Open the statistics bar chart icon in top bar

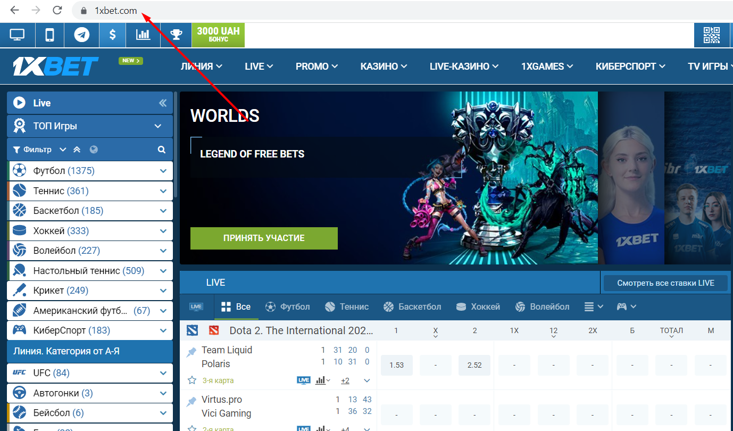(x=143, y=36)
